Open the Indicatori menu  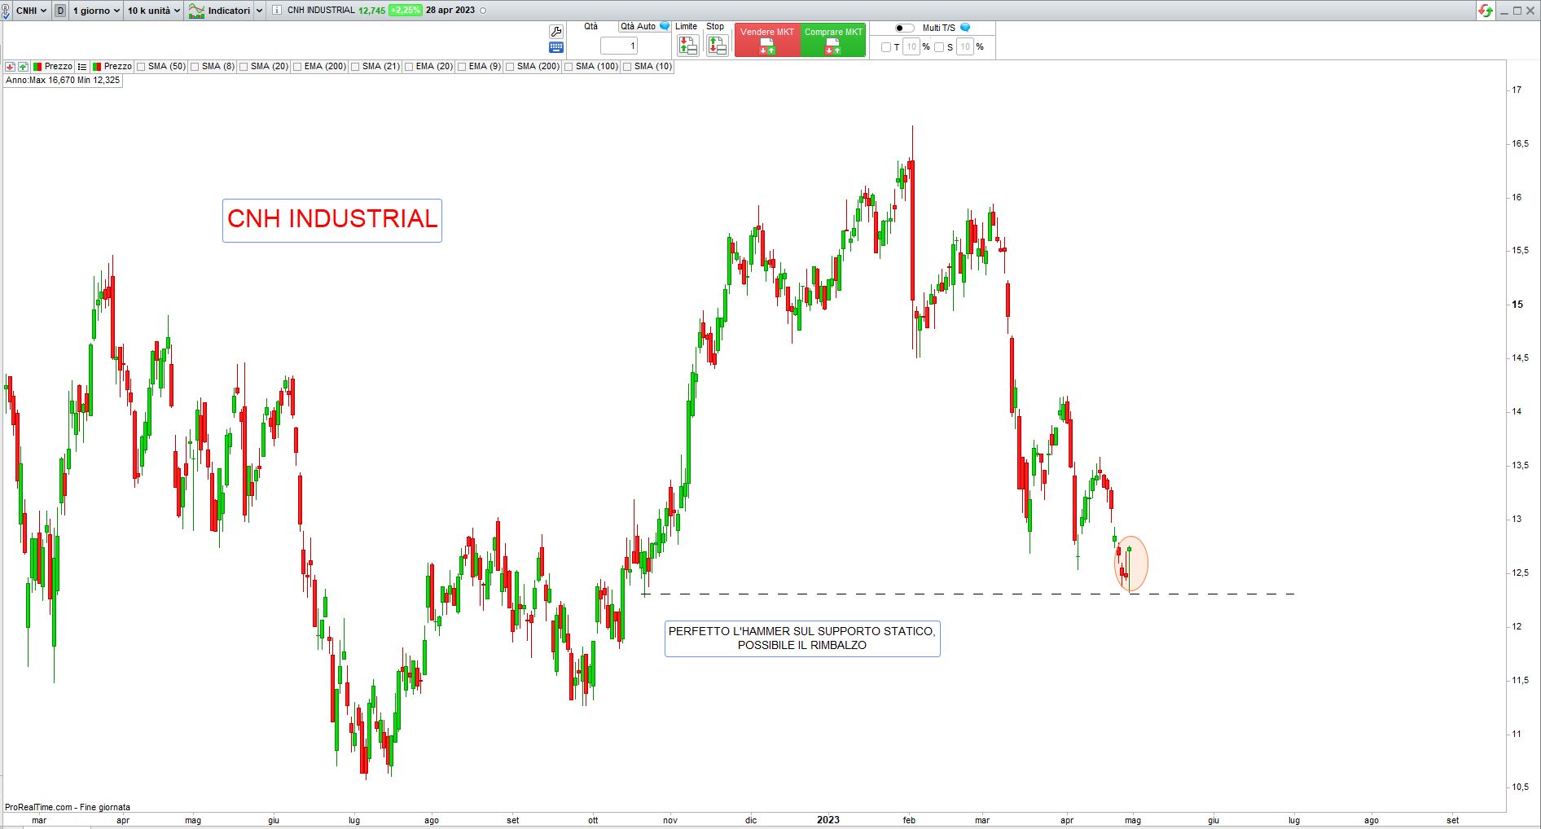pos(225,11)
